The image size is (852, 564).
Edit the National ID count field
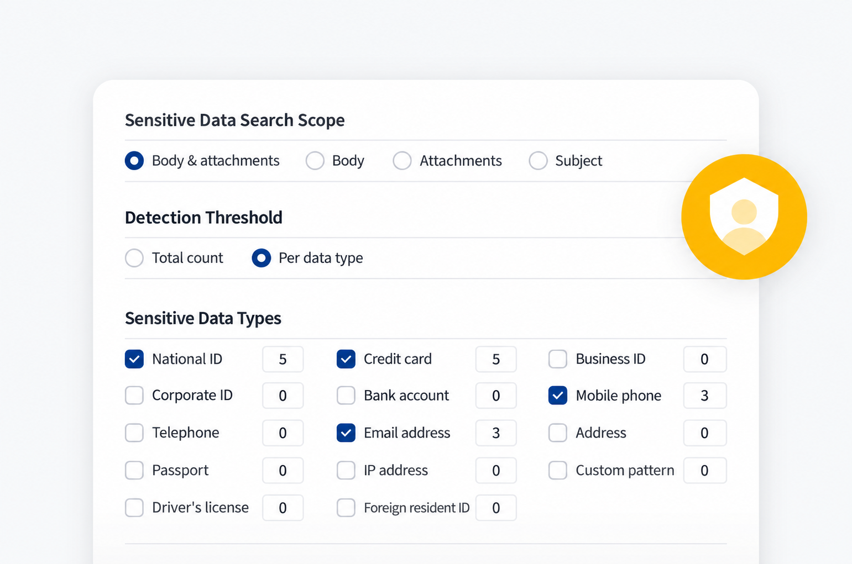click(x=283, y=359)
